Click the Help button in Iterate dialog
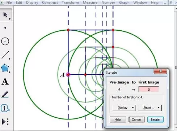Viewport: 177px width, 131px height. point(118,120)
